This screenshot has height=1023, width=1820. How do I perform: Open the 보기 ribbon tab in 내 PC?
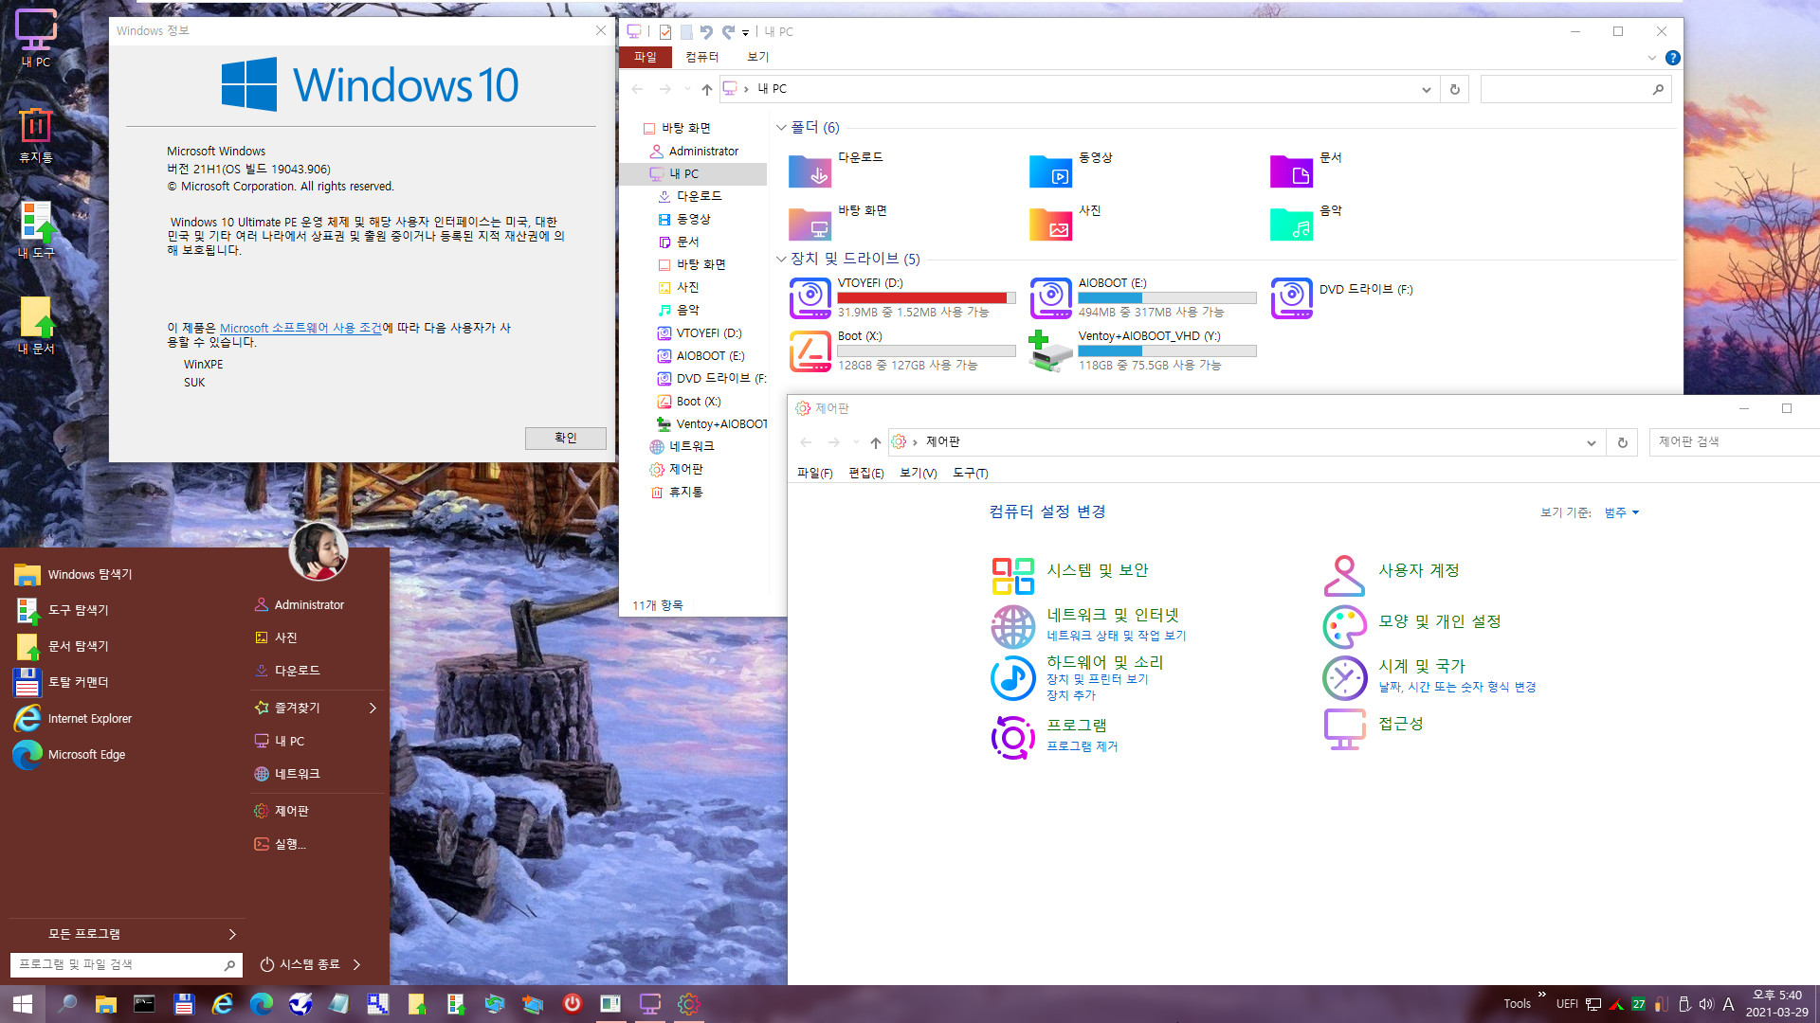[x=757, y=57]
